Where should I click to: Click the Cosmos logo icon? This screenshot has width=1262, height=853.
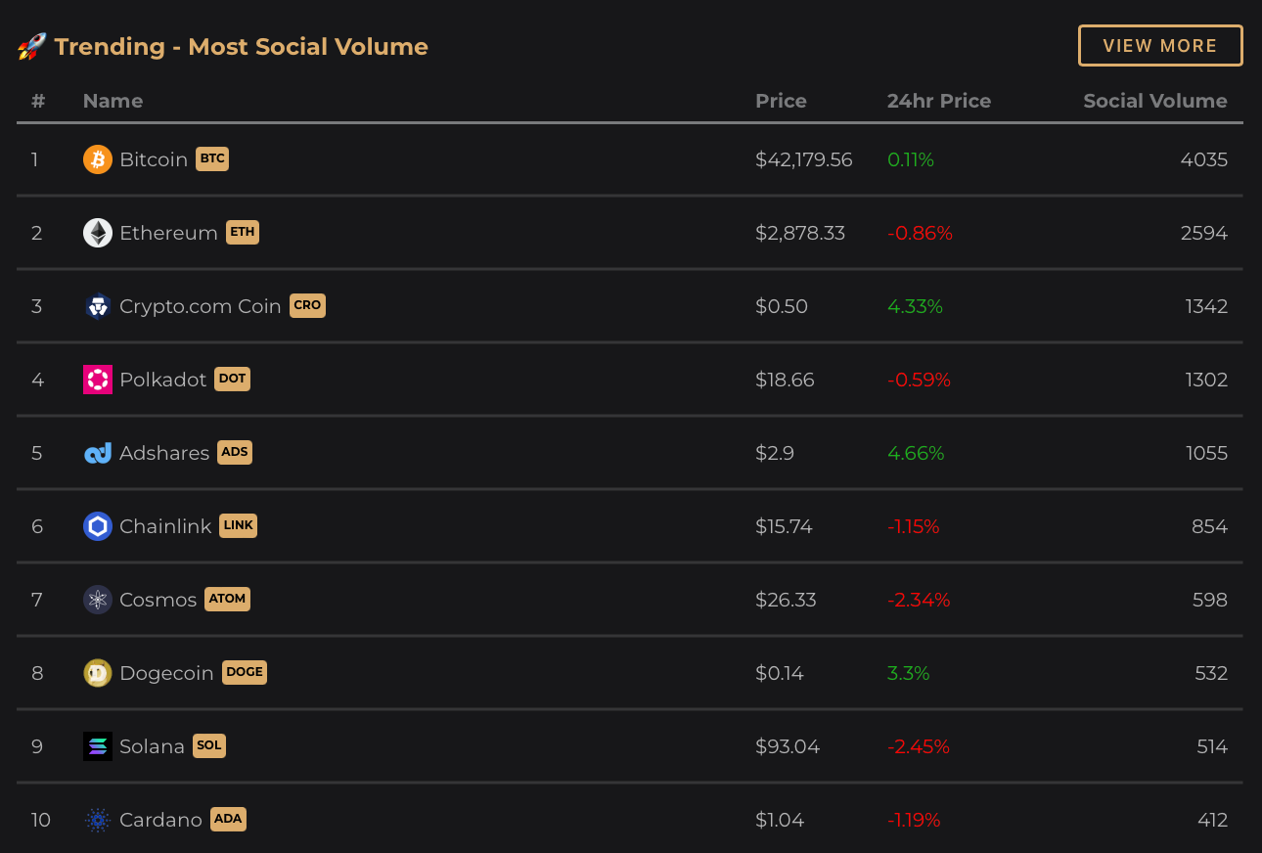tap(98, 600)
